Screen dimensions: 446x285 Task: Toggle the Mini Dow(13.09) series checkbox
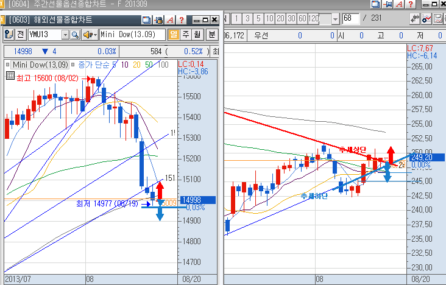pos(8,64)
